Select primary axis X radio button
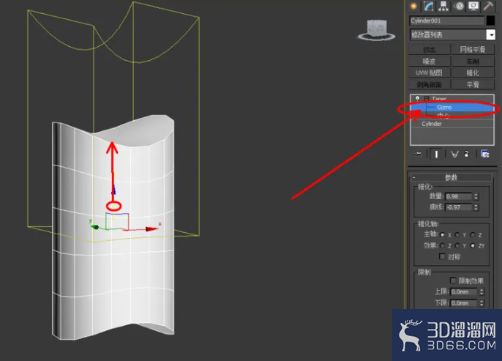This screenshot has height=361, width=502. 443,234
